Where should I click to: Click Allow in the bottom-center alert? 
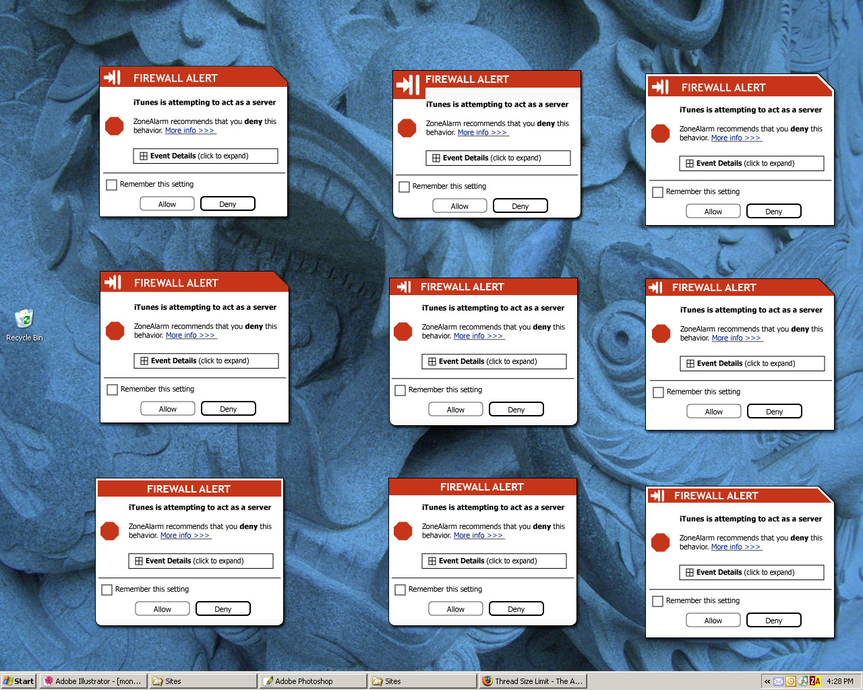[456, 608]
